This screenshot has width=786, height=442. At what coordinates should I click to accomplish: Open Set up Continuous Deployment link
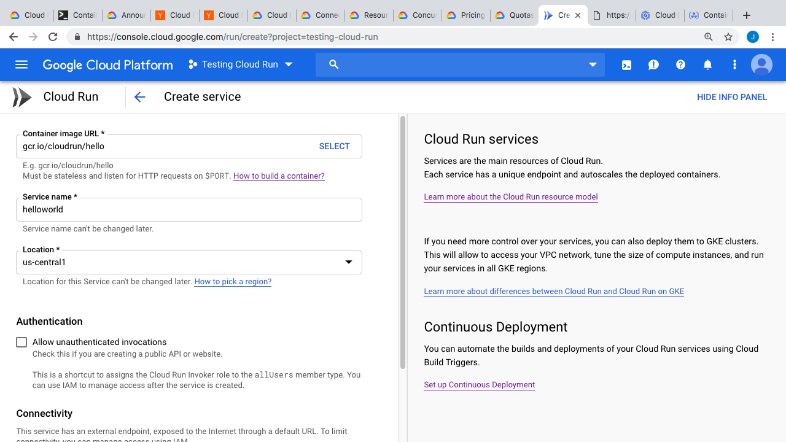tap(479, 385)
